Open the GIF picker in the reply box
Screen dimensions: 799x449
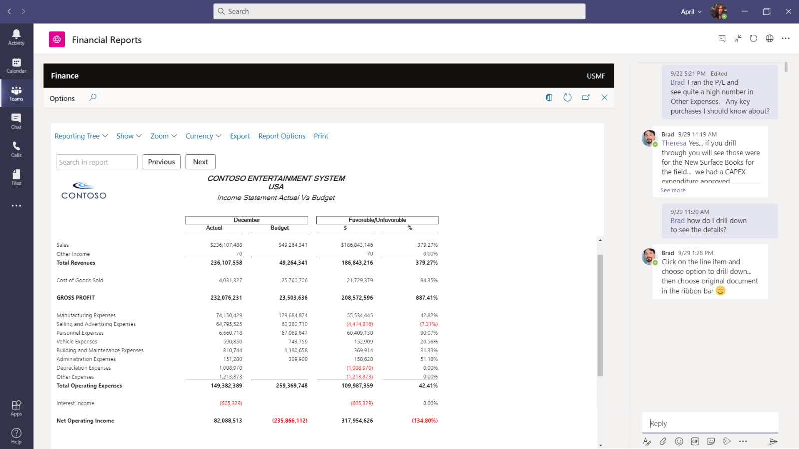click(x=695, y=441)
